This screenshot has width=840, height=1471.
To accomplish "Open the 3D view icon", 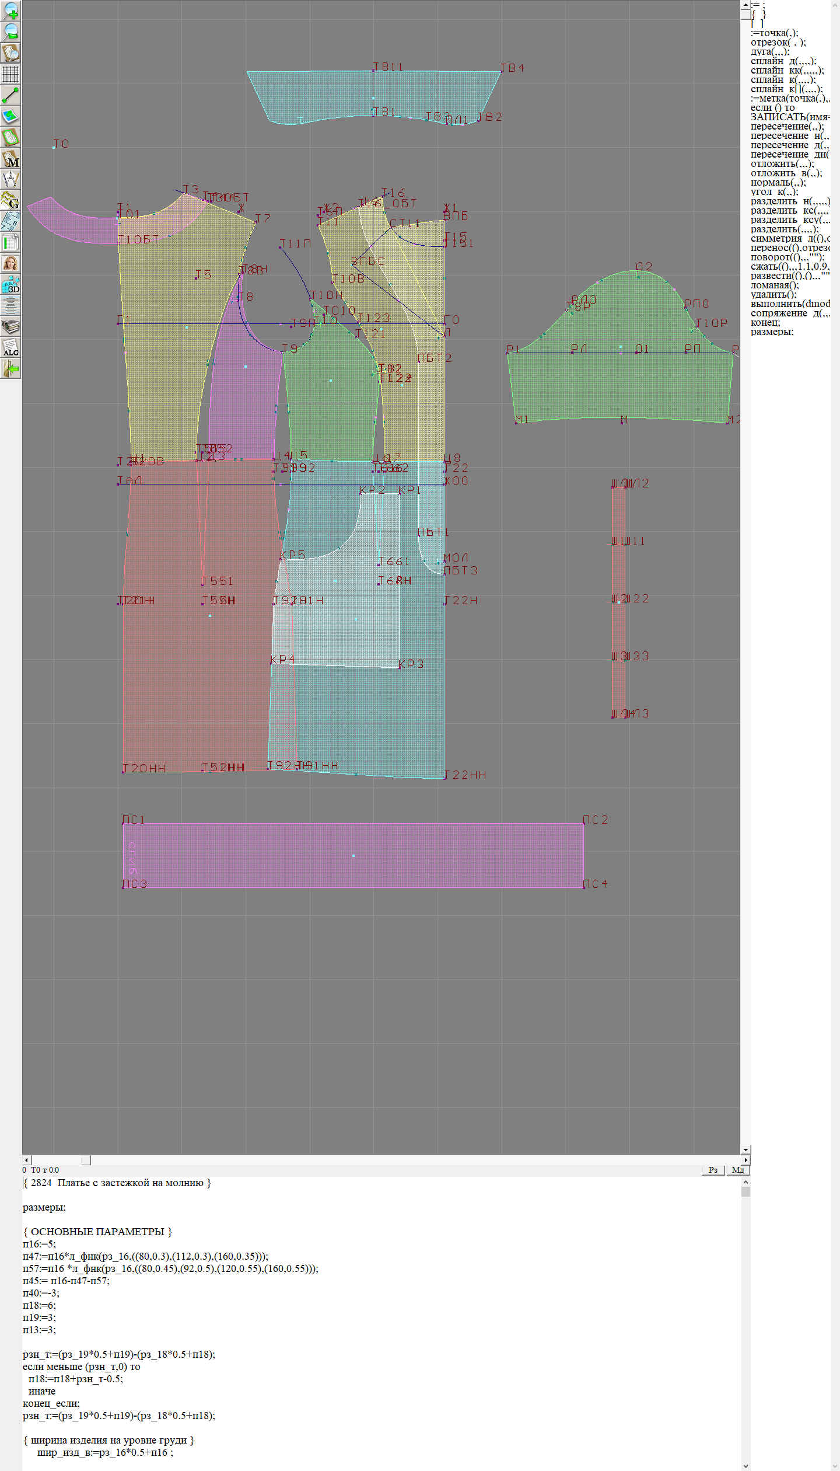I will click(x=10, y=285).
